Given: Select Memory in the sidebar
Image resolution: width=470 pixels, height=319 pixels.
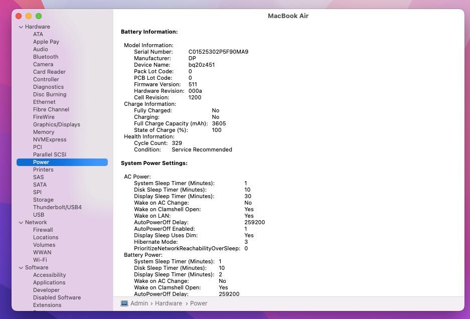Looking at the screenshot, I should 44,132.
